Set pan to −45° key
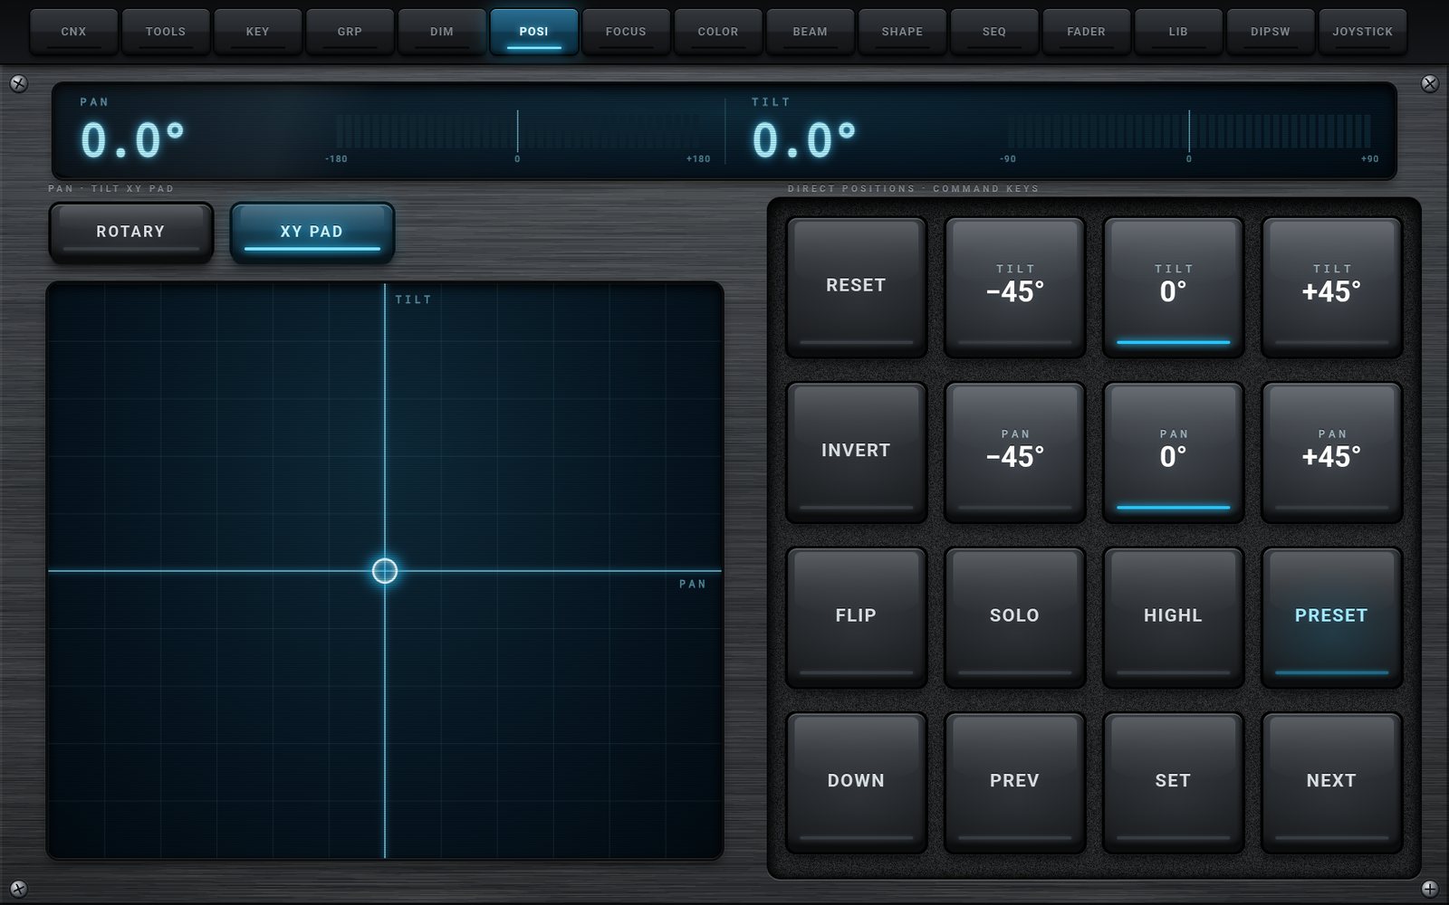 coord(1014,452)
